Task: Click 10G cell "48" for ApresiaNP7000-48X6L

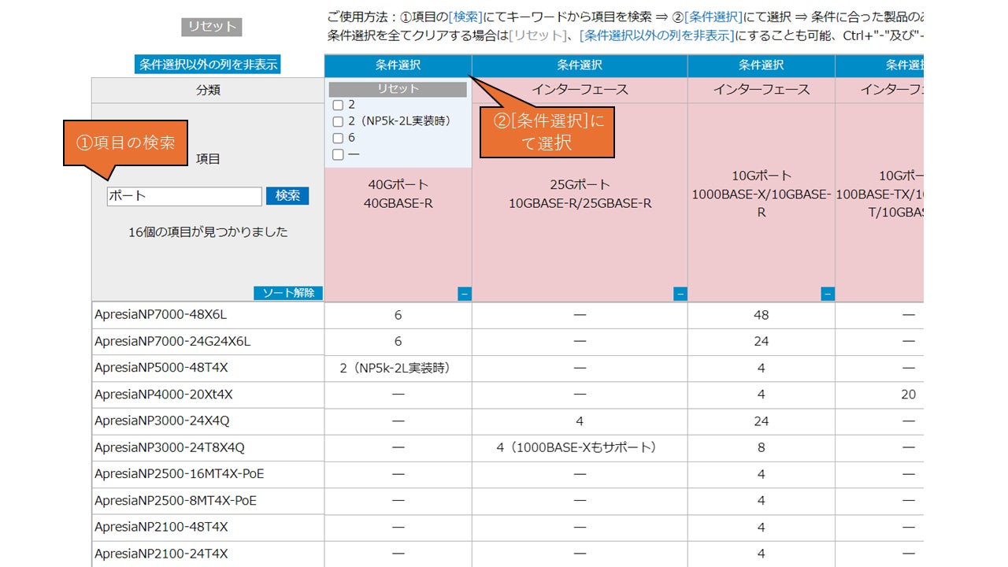Action: (762, 315)
